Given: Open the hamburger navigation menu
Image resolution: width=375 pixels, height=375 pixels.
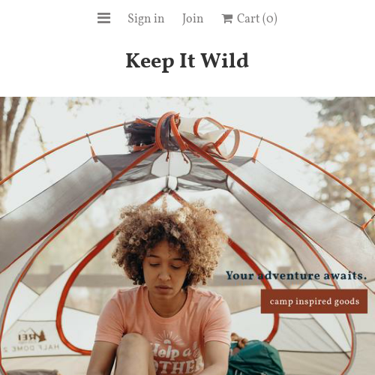Looking at the screenshot, I should point(103,18).
